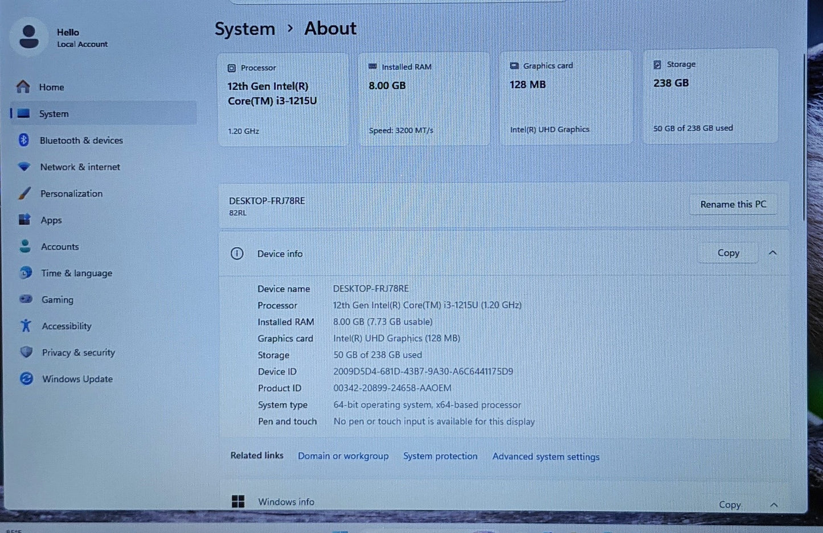Viewport: 823px width, 533px height.
Task: Click the Device info circle icon
Action: pyautogui.click(x=237, y=254)
